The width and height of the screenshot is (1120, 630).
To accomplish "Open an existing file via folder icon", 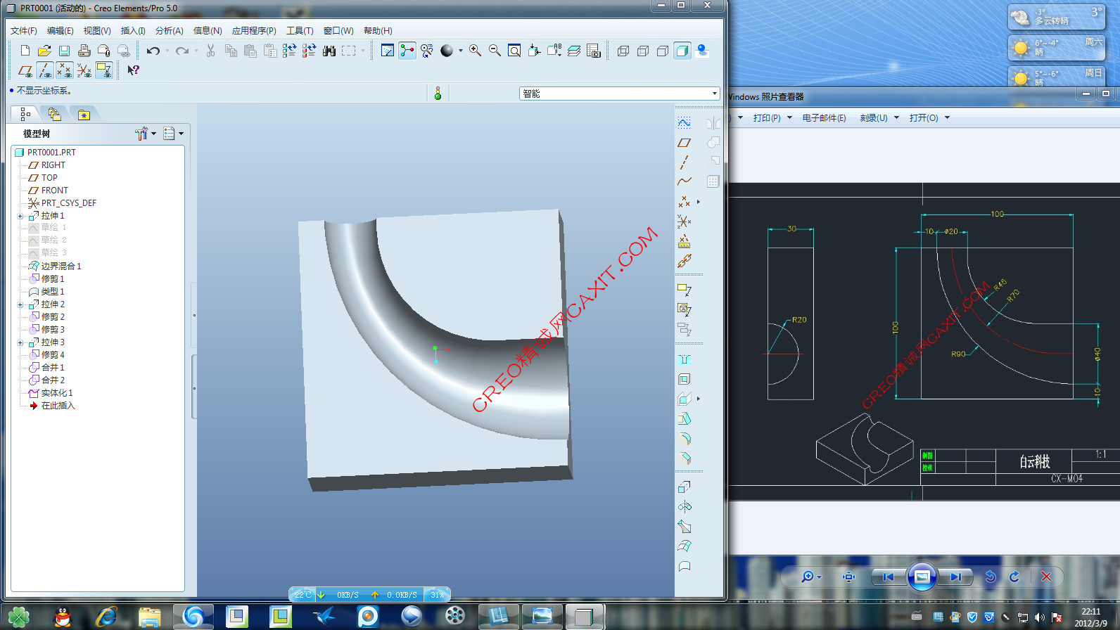I will point(44,51).
